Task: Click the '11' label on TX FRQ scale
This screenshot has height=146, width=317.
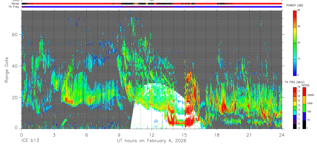Action: pyautogui.click(x=299, y=119)
